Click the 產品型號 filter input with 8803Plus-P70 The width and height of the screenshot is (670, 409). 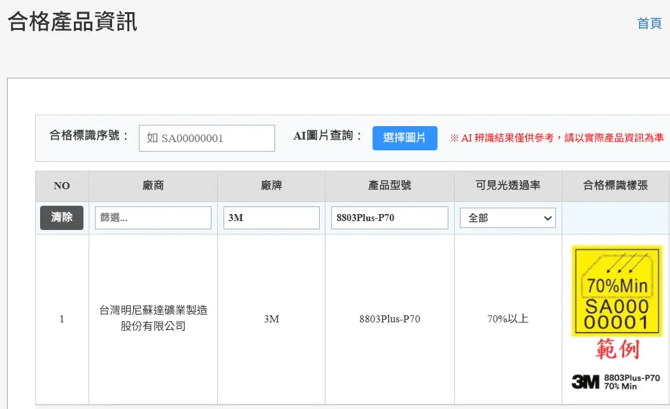pyautogui.click(x=389, y=218)
